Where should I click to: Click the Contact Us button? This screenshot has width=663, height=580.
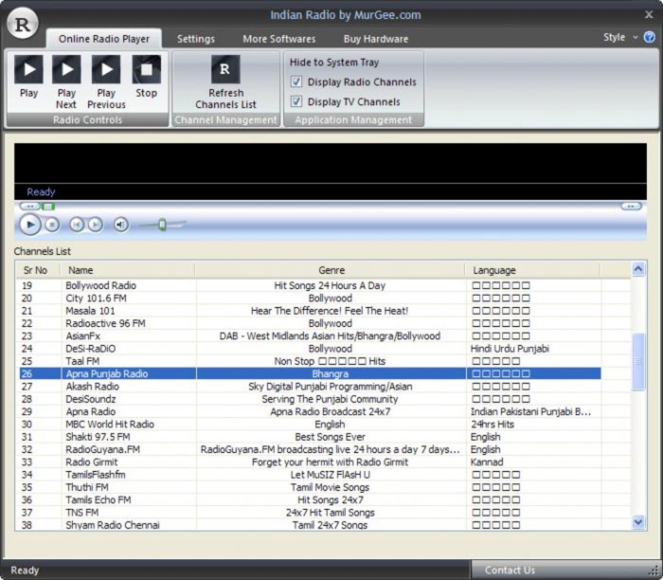pos(510,570)
